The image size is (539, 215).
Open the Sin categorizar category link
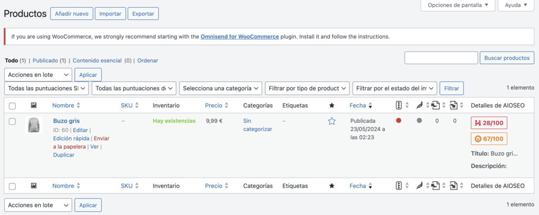click(257, 125)
